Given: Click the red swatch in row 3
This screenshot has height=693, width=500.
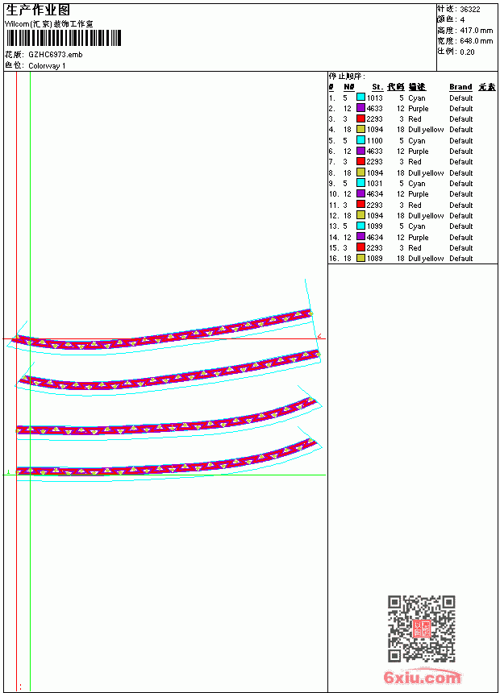Looking at the screenshot, I should point(361,119).
